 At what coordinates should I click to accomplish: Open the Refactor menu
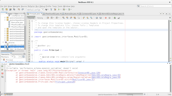31,6
